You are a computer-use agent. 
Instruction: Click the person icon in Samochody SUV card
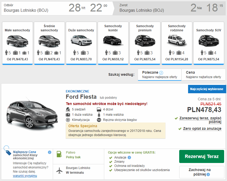click(202, 52)
